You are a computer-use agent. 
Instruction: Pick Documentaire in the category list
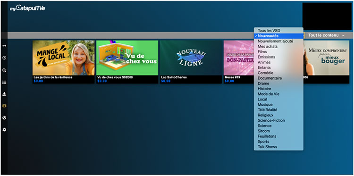click(x=270, y=78)
